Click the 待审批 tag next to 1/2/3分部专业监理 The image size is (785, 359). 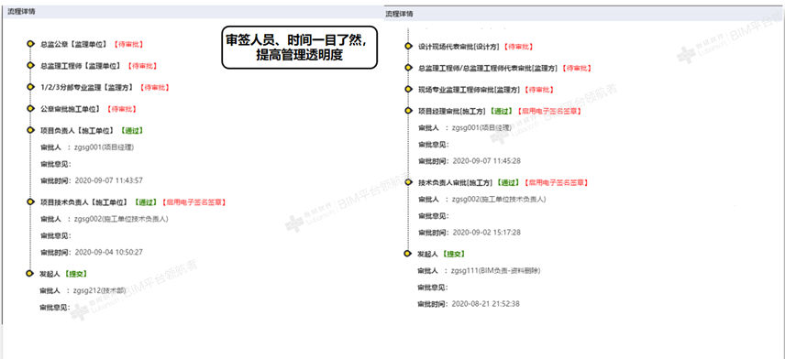[155, 87]
